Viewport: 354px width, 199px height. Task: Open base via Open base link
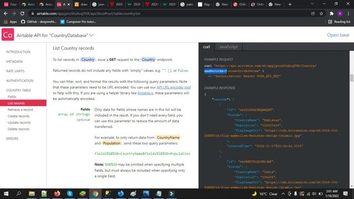(338, 35)
